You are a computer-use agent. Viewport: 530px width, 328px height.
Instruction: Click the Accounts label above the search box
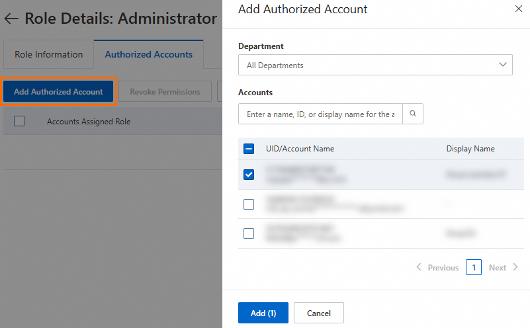point(255,92)
